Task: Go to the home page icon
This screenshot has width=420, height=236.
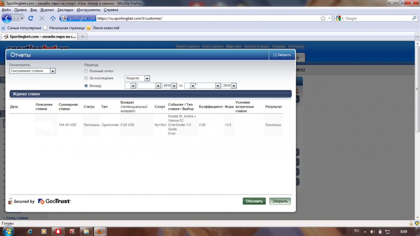Action: pos(53,18)
